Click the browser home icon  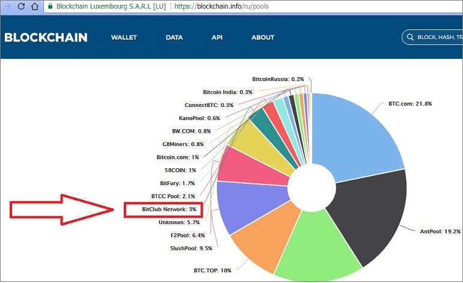(35, 6)
